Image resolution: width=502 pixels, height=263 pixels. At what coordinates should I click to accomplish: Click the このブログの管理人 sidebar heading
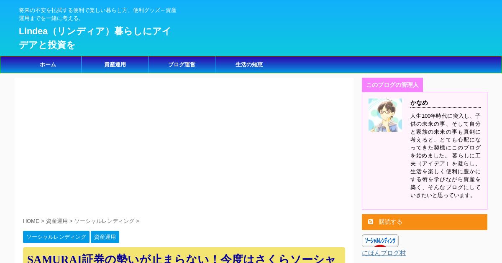(392, 85)
